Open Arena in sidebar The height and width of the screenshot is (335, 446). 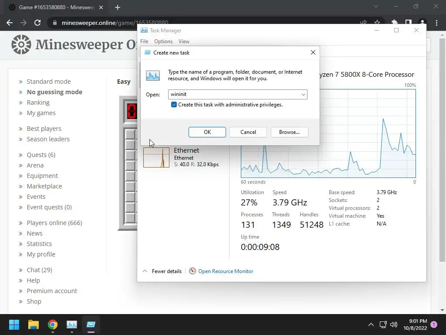tap(35, 165)
